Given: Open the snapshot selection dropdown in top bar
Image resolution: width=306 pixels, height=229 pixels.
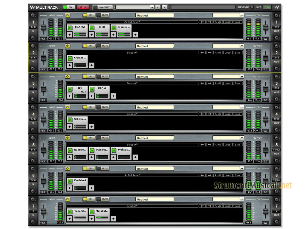Looking at the screenshot, I should point(152,7).
